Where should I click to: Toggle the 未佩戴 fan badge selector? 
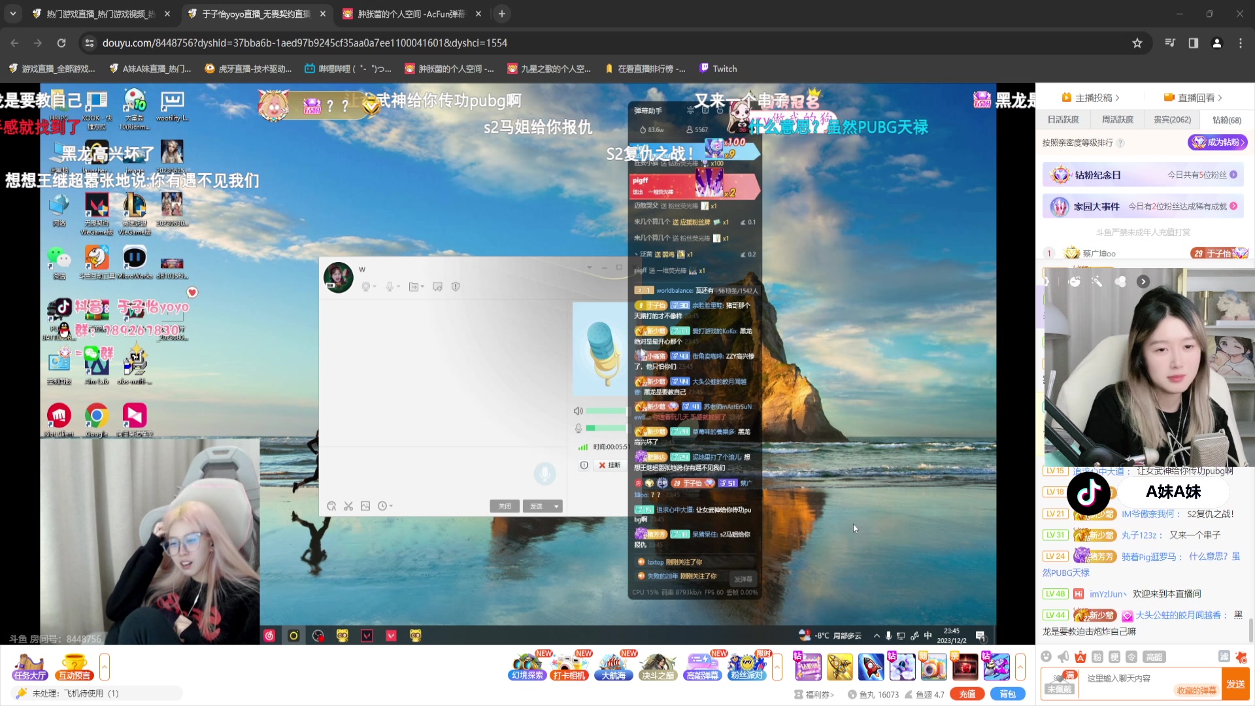(1060, 683)
